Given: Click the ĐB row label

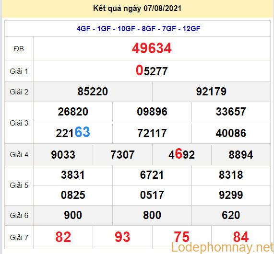Looking at the screenshot, I should [x=19, y=49].
